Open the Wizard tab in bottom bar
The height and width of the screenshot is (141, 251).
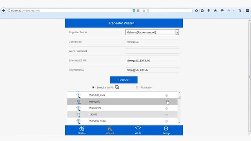[110, 130]
